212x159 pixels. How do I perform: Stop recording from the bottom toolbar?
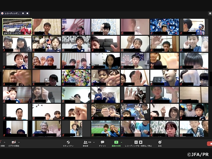tap(141, 142)
